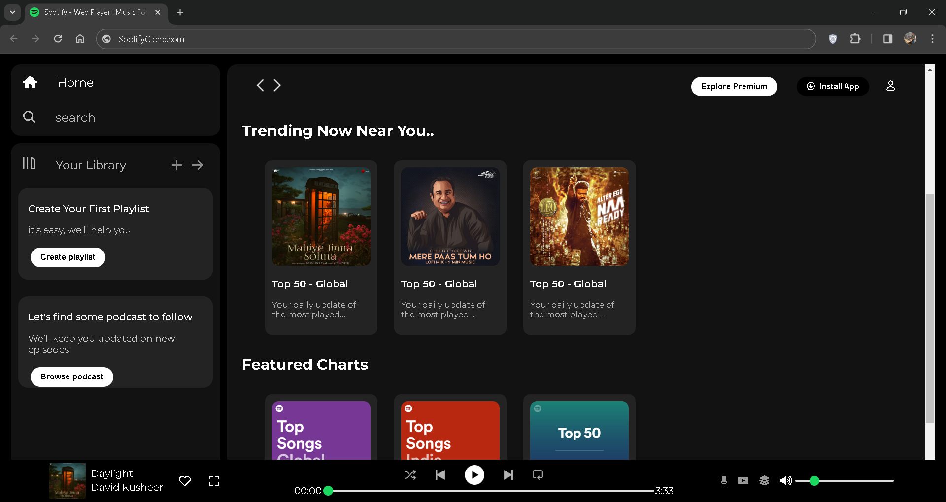Click the volume slider track

tap(845, 481)
